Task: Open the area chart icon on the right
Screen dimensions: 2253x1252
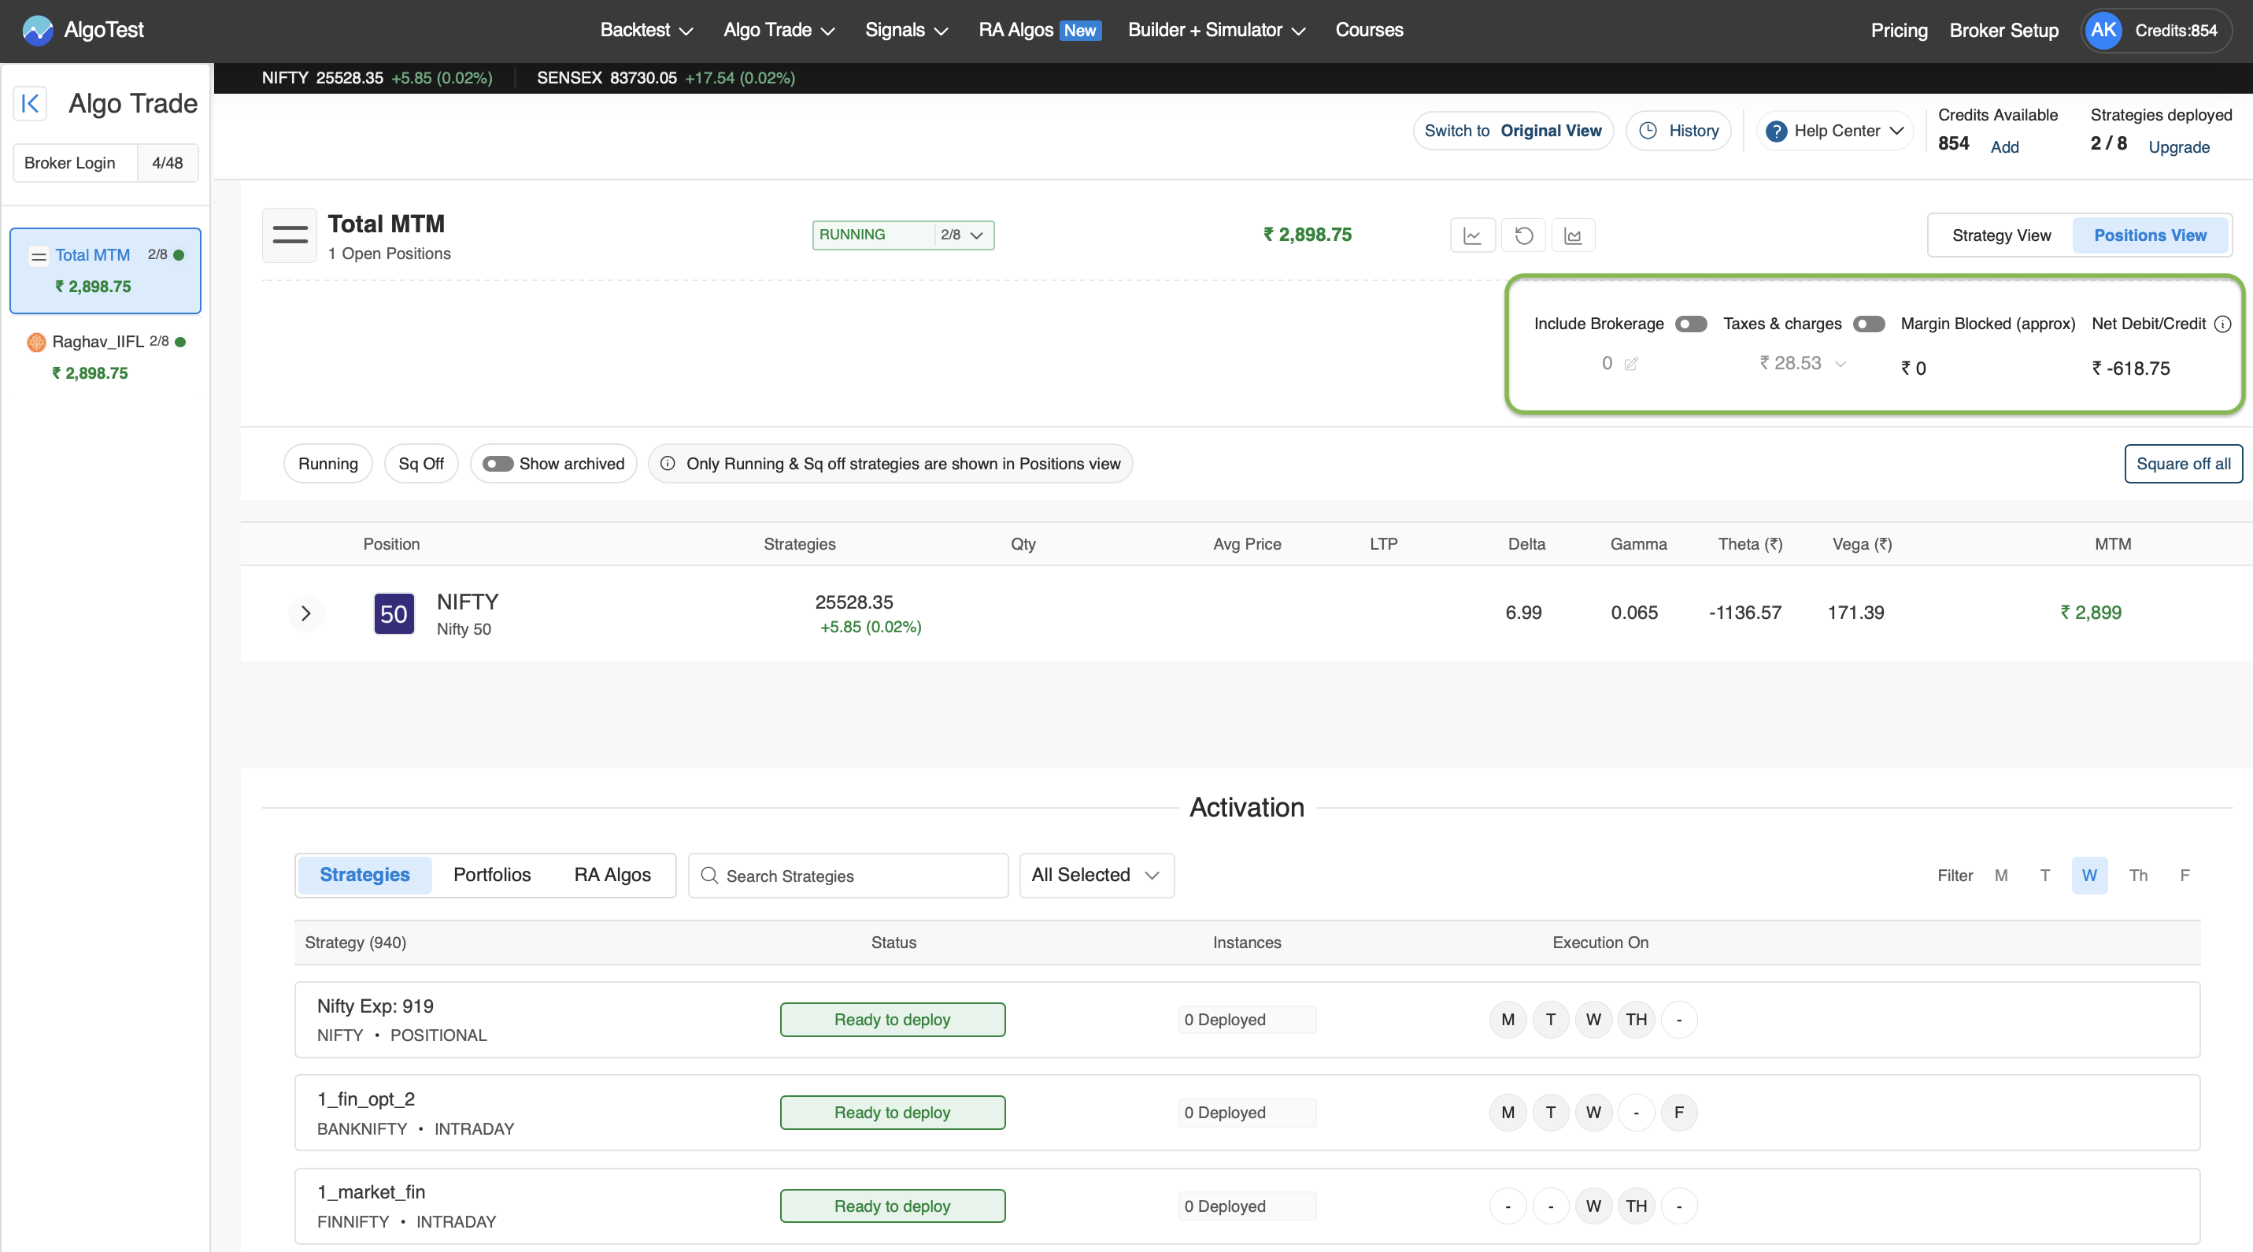Action: coord(1574,235)
